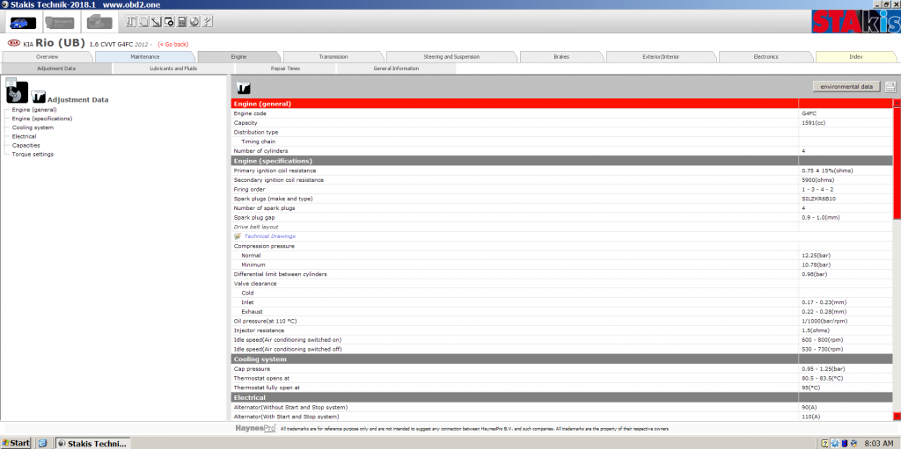Click the red vertical scrollbar

pyautogui.click(x=897, y=176)
